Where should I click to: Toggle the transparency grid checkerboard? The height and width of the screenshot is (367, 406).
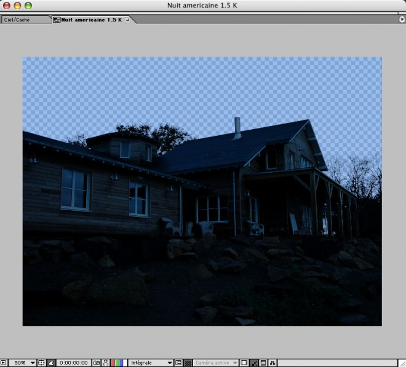188,363
